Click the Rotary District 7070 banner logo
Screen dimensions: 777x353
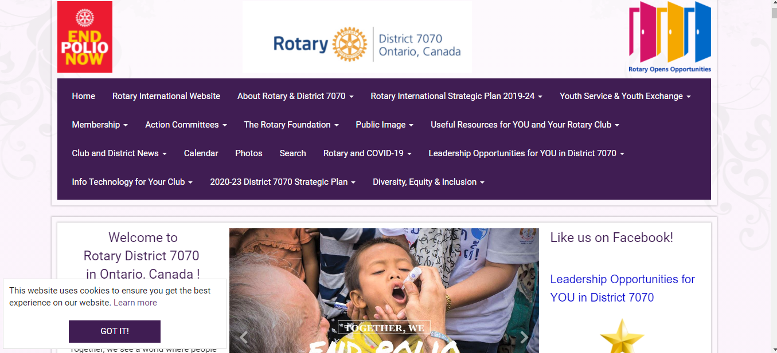coord(357,38)
